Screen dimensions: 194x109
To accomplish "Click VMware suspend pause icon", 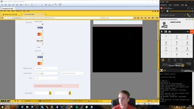I will coord(26,5).
